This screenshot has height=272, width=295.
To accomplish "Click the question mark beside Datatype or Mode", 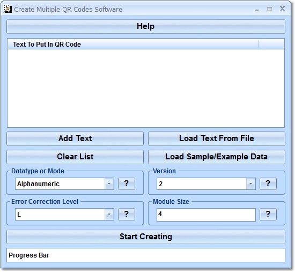I will click(x=127, y=183).
